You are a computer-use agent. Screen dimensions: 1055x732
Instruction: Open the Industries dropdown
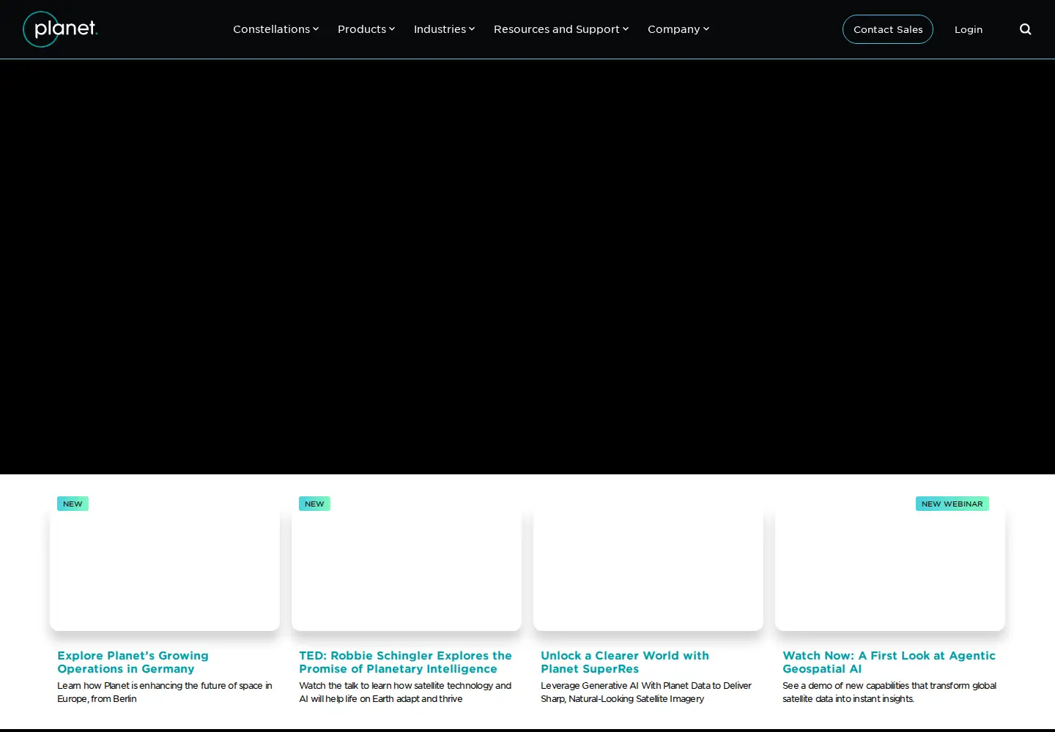tap(444, 29)
